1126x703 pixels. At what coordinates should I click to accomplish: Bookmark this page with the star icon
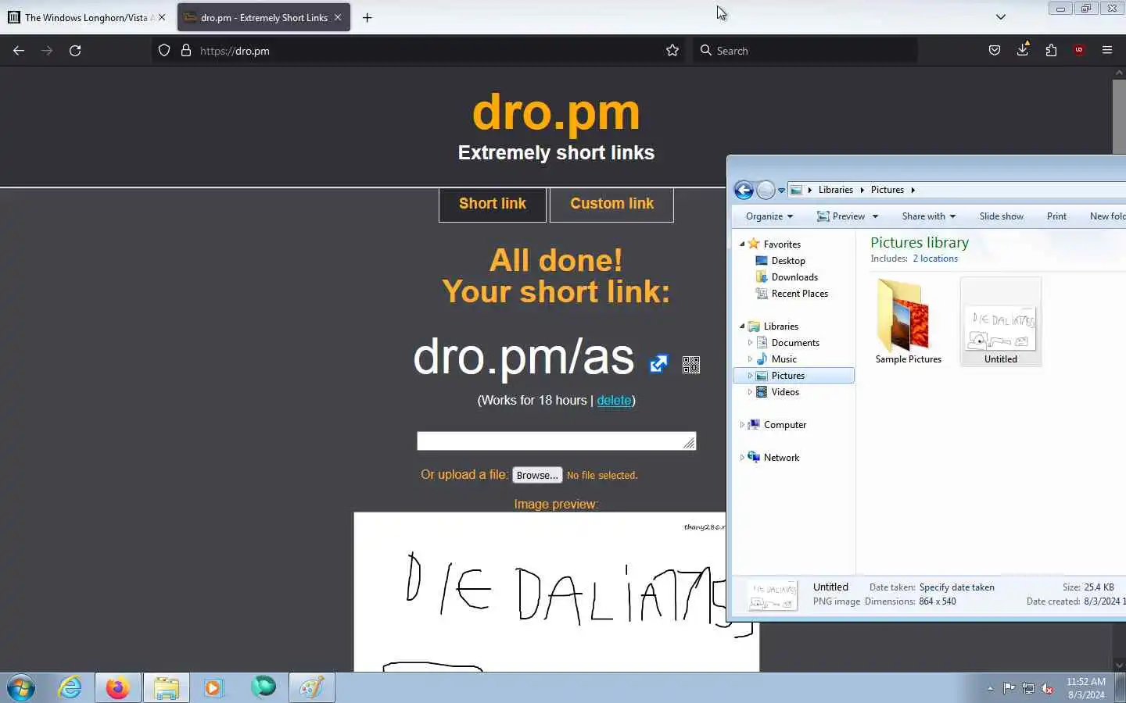(672, 51)
